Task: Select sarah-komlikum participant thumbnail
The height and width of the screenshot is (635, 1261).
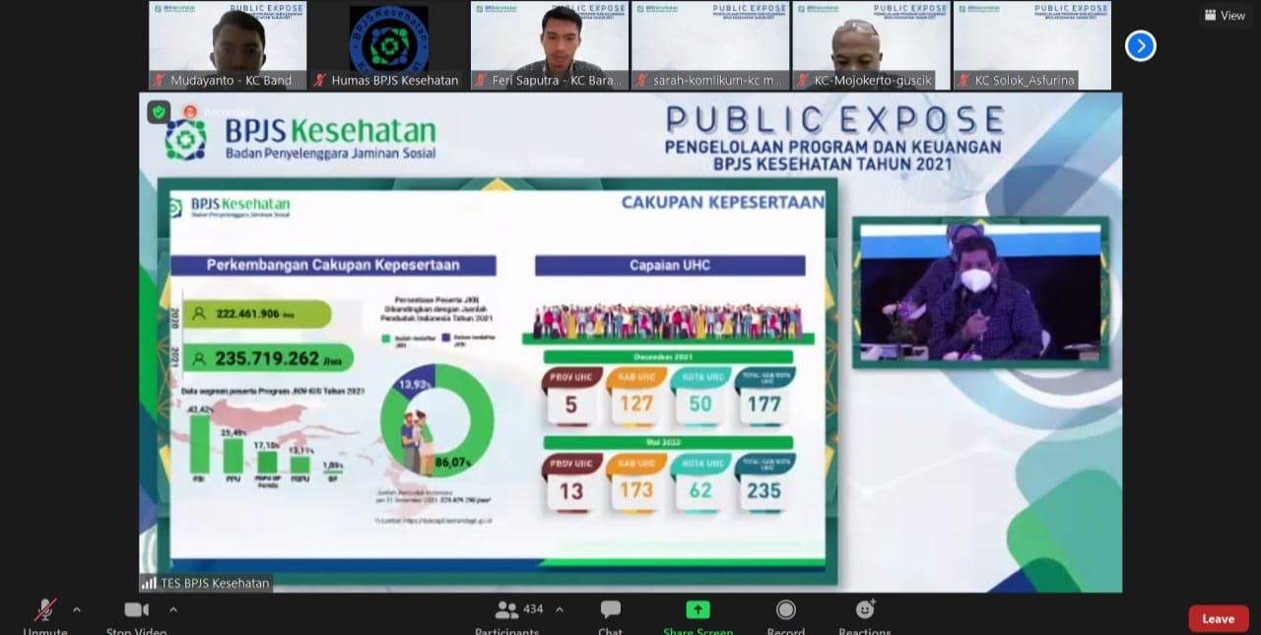Action: [x=710, y=45]
